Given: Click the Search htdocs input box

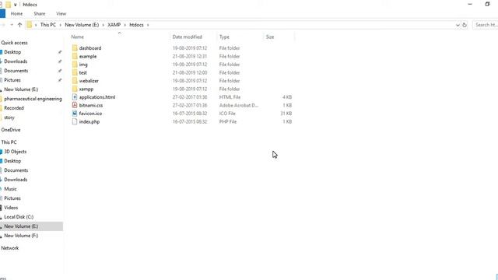Looking at the screenshot, I should point(486,25).
